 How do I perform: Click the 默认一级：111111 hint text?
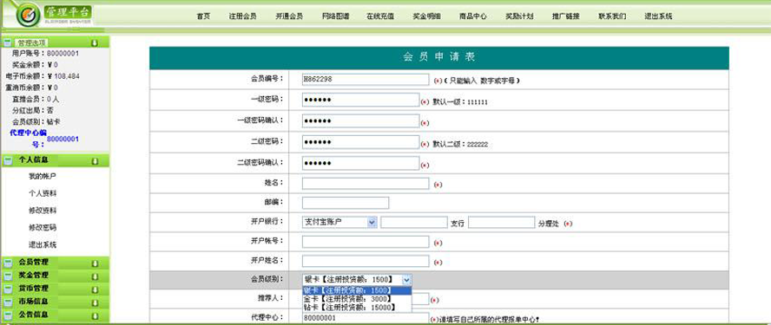[460, 102]
